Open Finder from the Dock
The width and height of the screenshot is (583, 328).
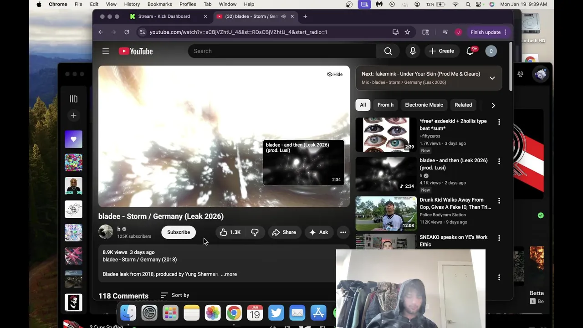[x=128, y=313]
